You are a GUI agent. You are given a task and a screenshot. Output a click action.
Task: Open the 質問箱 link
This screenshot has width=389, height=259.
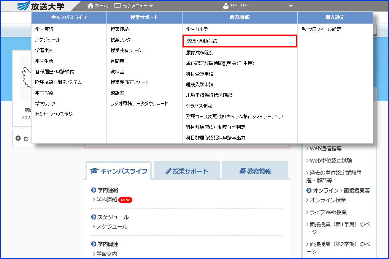coord(117,60)
